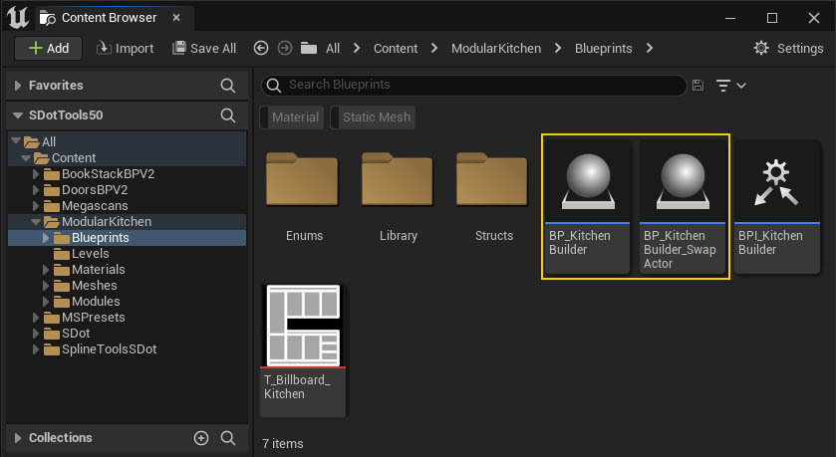Select the Content folder in the tree
836x457 pixels.
pyautogui.click(x=74, y=157)
